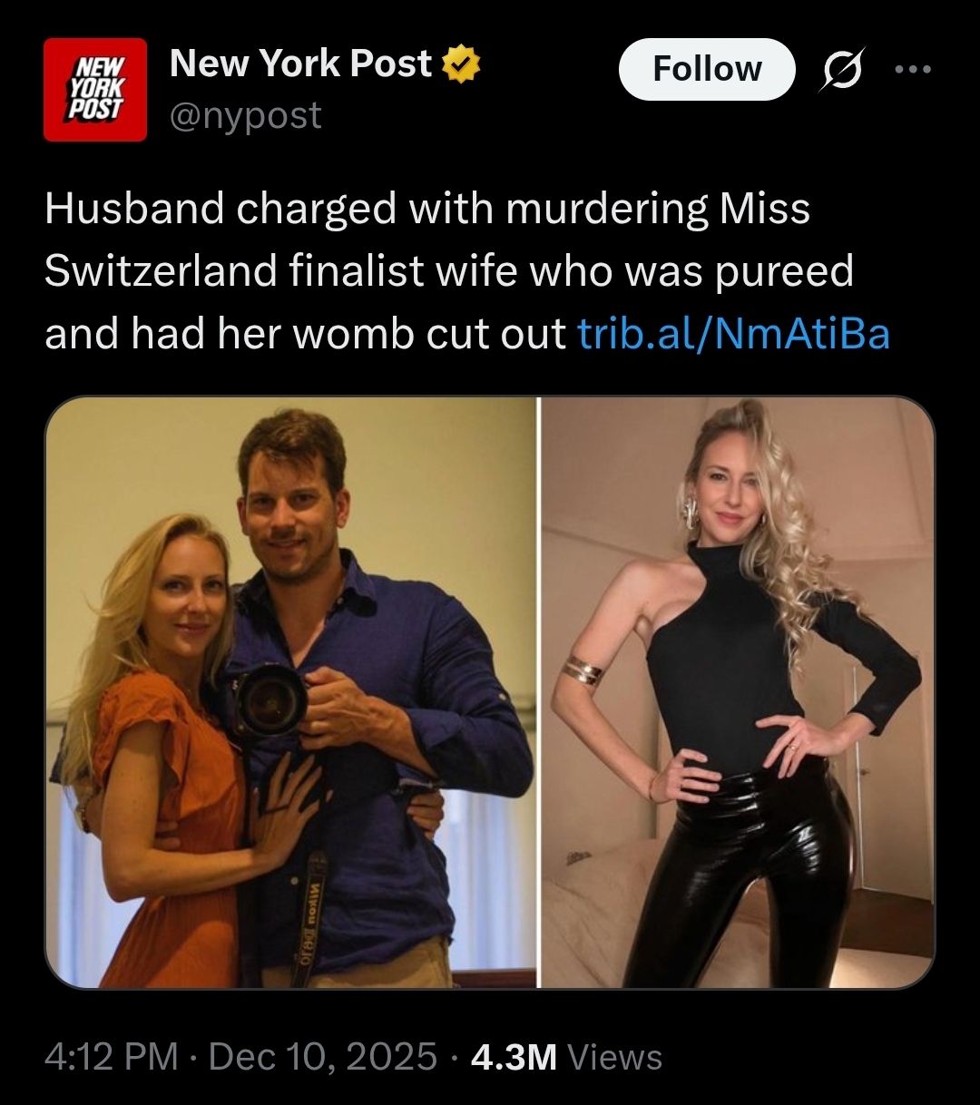Tap the Views label at the bottom
Viewport: 980px width, 1105px height.
point(614,1057)
